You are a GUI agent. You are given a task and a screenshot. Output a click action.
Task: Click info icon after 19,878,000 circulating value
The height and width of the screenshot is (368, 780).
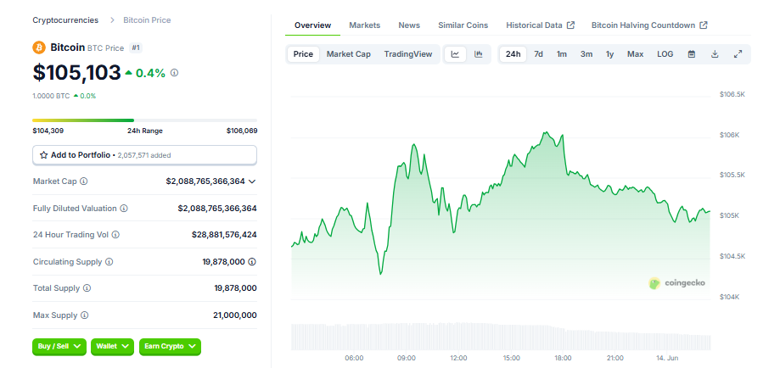pos(252,261)
